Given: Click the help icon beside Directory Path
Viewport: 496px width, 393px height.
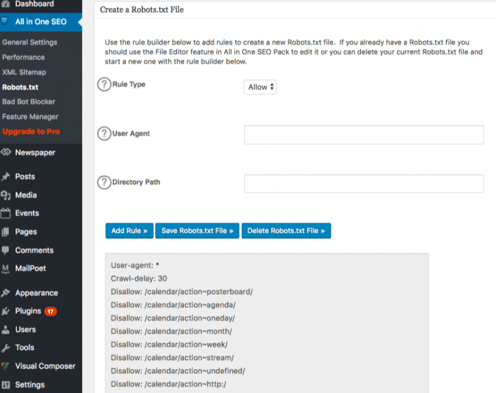Looking at the screenshot, I should [x=103, y=183].
